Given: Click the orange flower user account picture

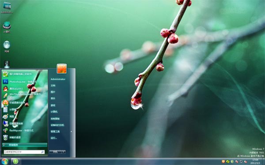Looking at the screenshot, I should 62,69.
